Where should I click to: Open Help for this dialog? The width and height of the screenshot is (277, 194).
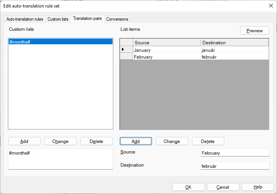pos(258,187)
